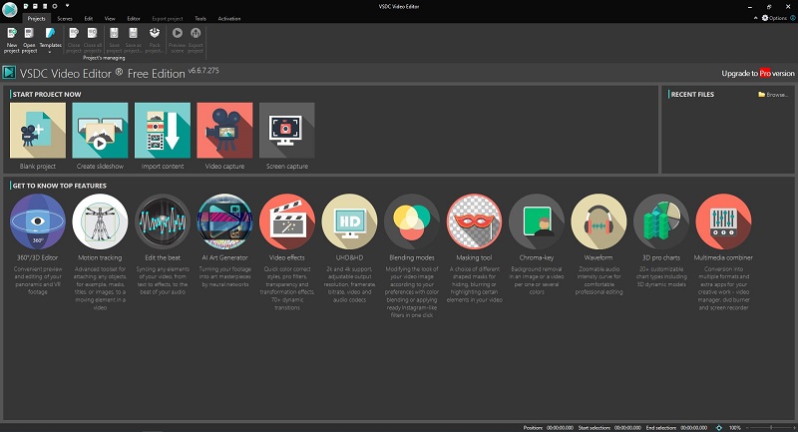The width and height of the screenshot is (798, 432).
Task: Start a Blank project
Action: [38, 131]
